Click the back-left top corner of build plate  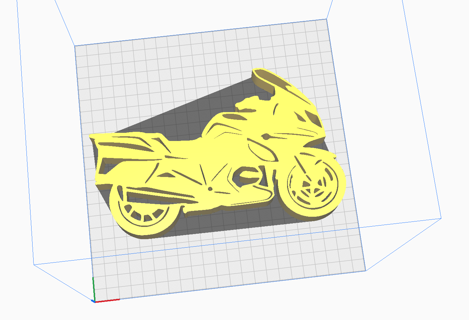(x=75, y=46)
